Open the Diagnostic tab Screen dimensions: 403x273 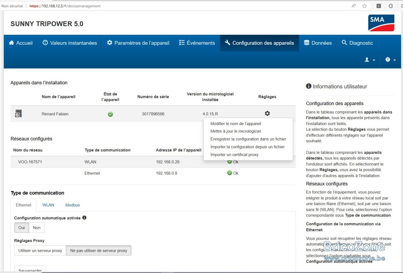tap(357, 43)
